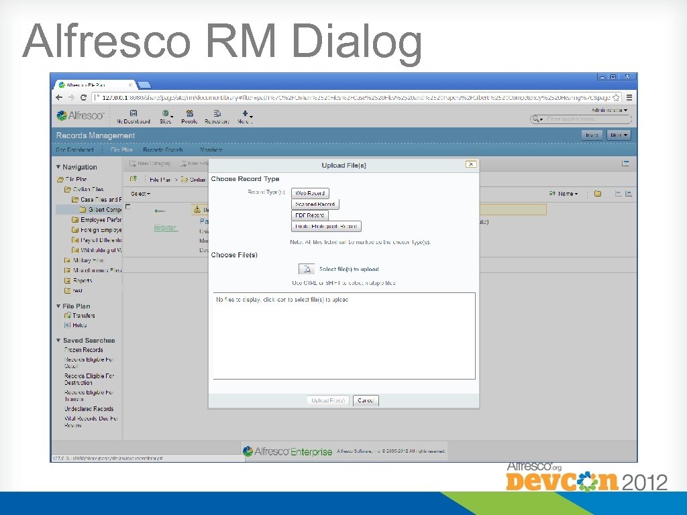The height and width of the screenshot is (515, 687).
Task: Bookmark the page with the star icon
Action: point(616,98)
